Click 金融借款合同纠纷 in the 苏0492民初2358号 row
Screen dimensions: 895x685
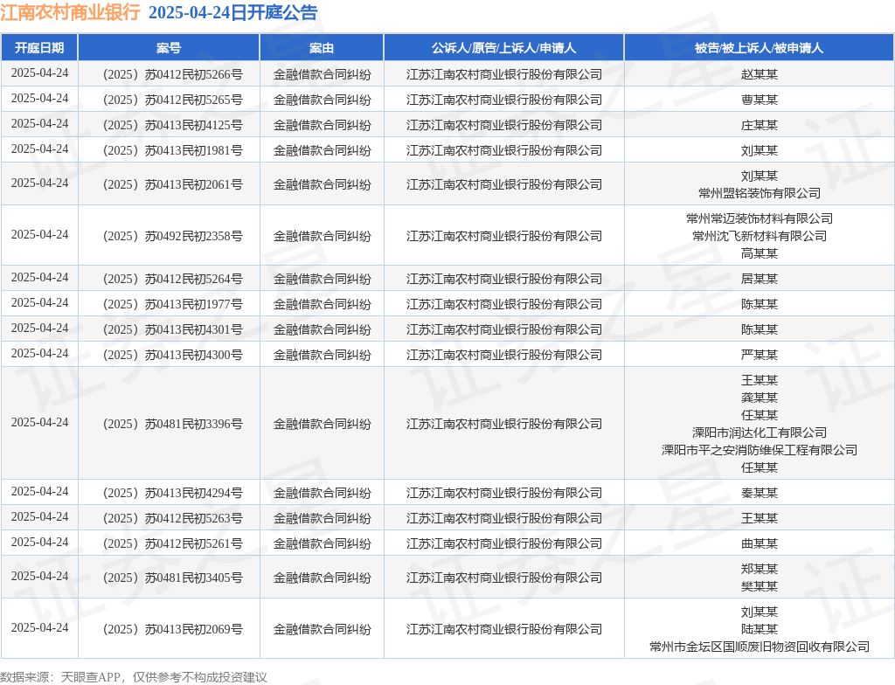[x=322, y=236]
